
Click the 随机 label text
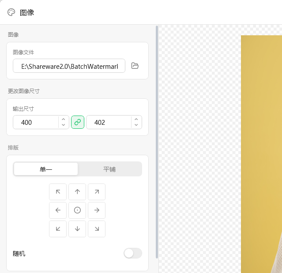coord(19,254)
